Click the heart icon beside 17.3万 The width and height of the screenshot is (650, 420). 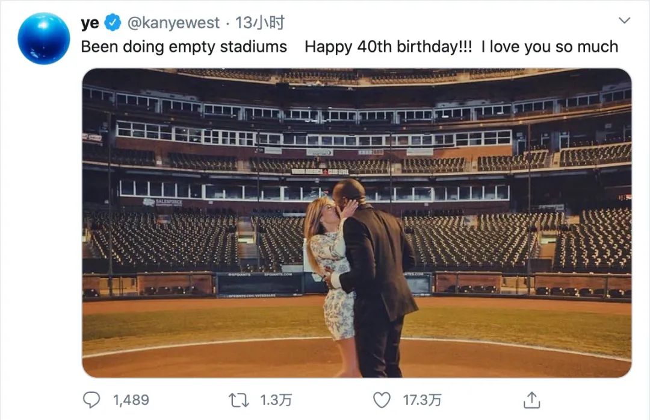click(x=383, y=400)
